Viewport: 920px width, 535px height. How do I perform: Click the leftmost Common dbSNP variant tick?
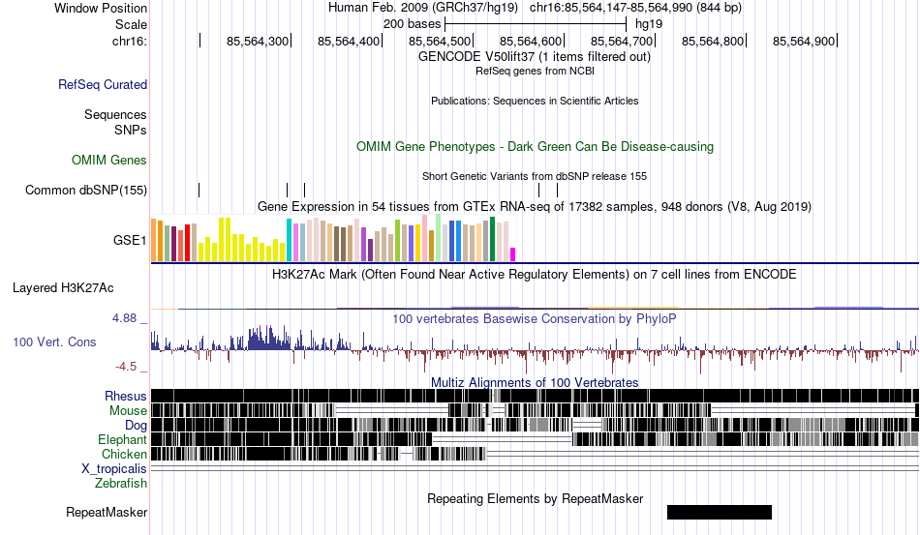tap(199, 190)
